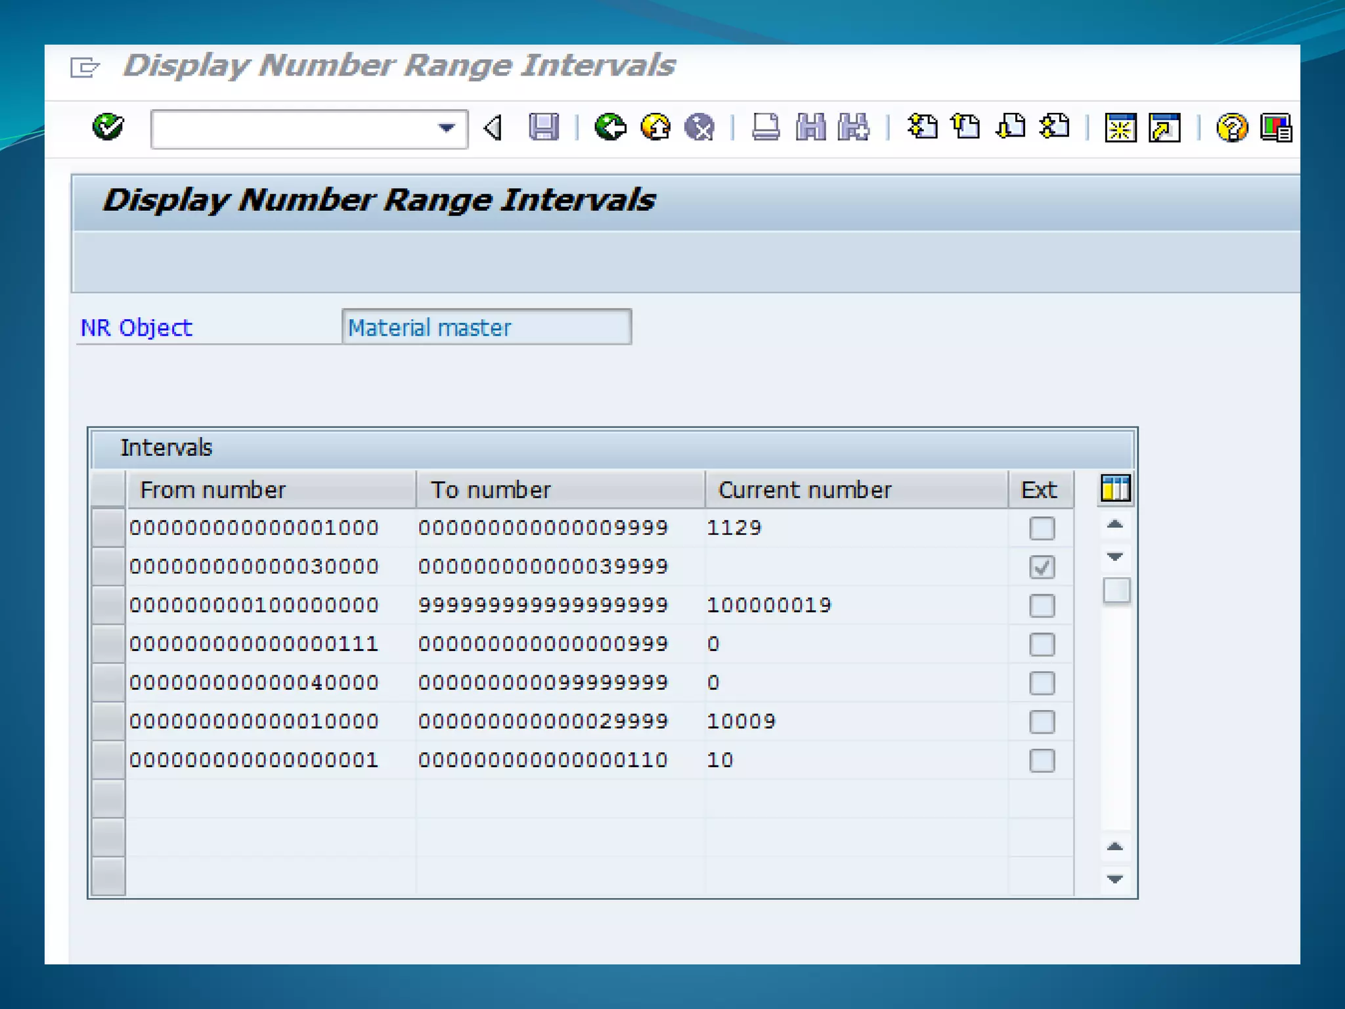The image size is (1345, 1009).
Task: Click the green Back arrow icon
Action: click(610, 127)
